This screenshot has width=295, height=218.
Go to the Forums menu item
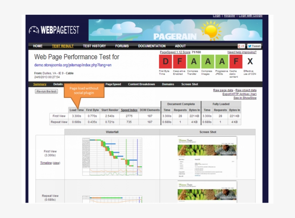pyautogui.click(x=122, y=46)
